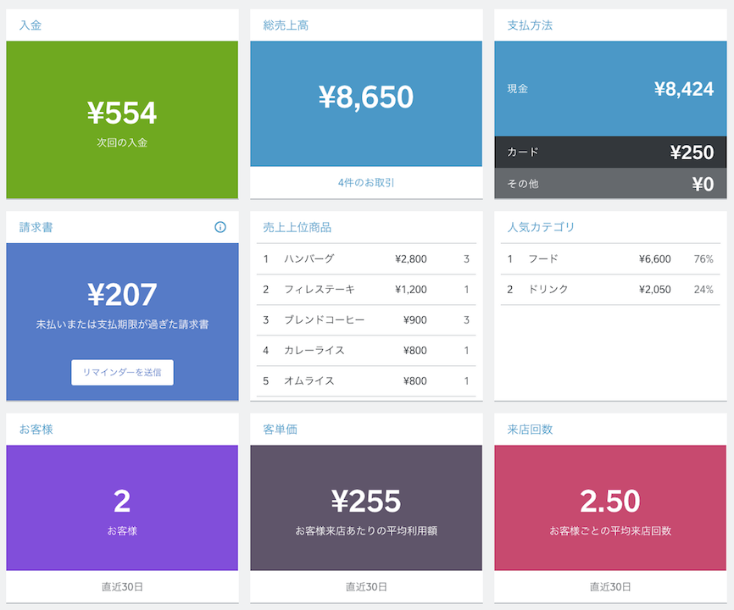Click the 現金 payment row
This screenshot has width=734, height=610.
[x=611, y=87]
